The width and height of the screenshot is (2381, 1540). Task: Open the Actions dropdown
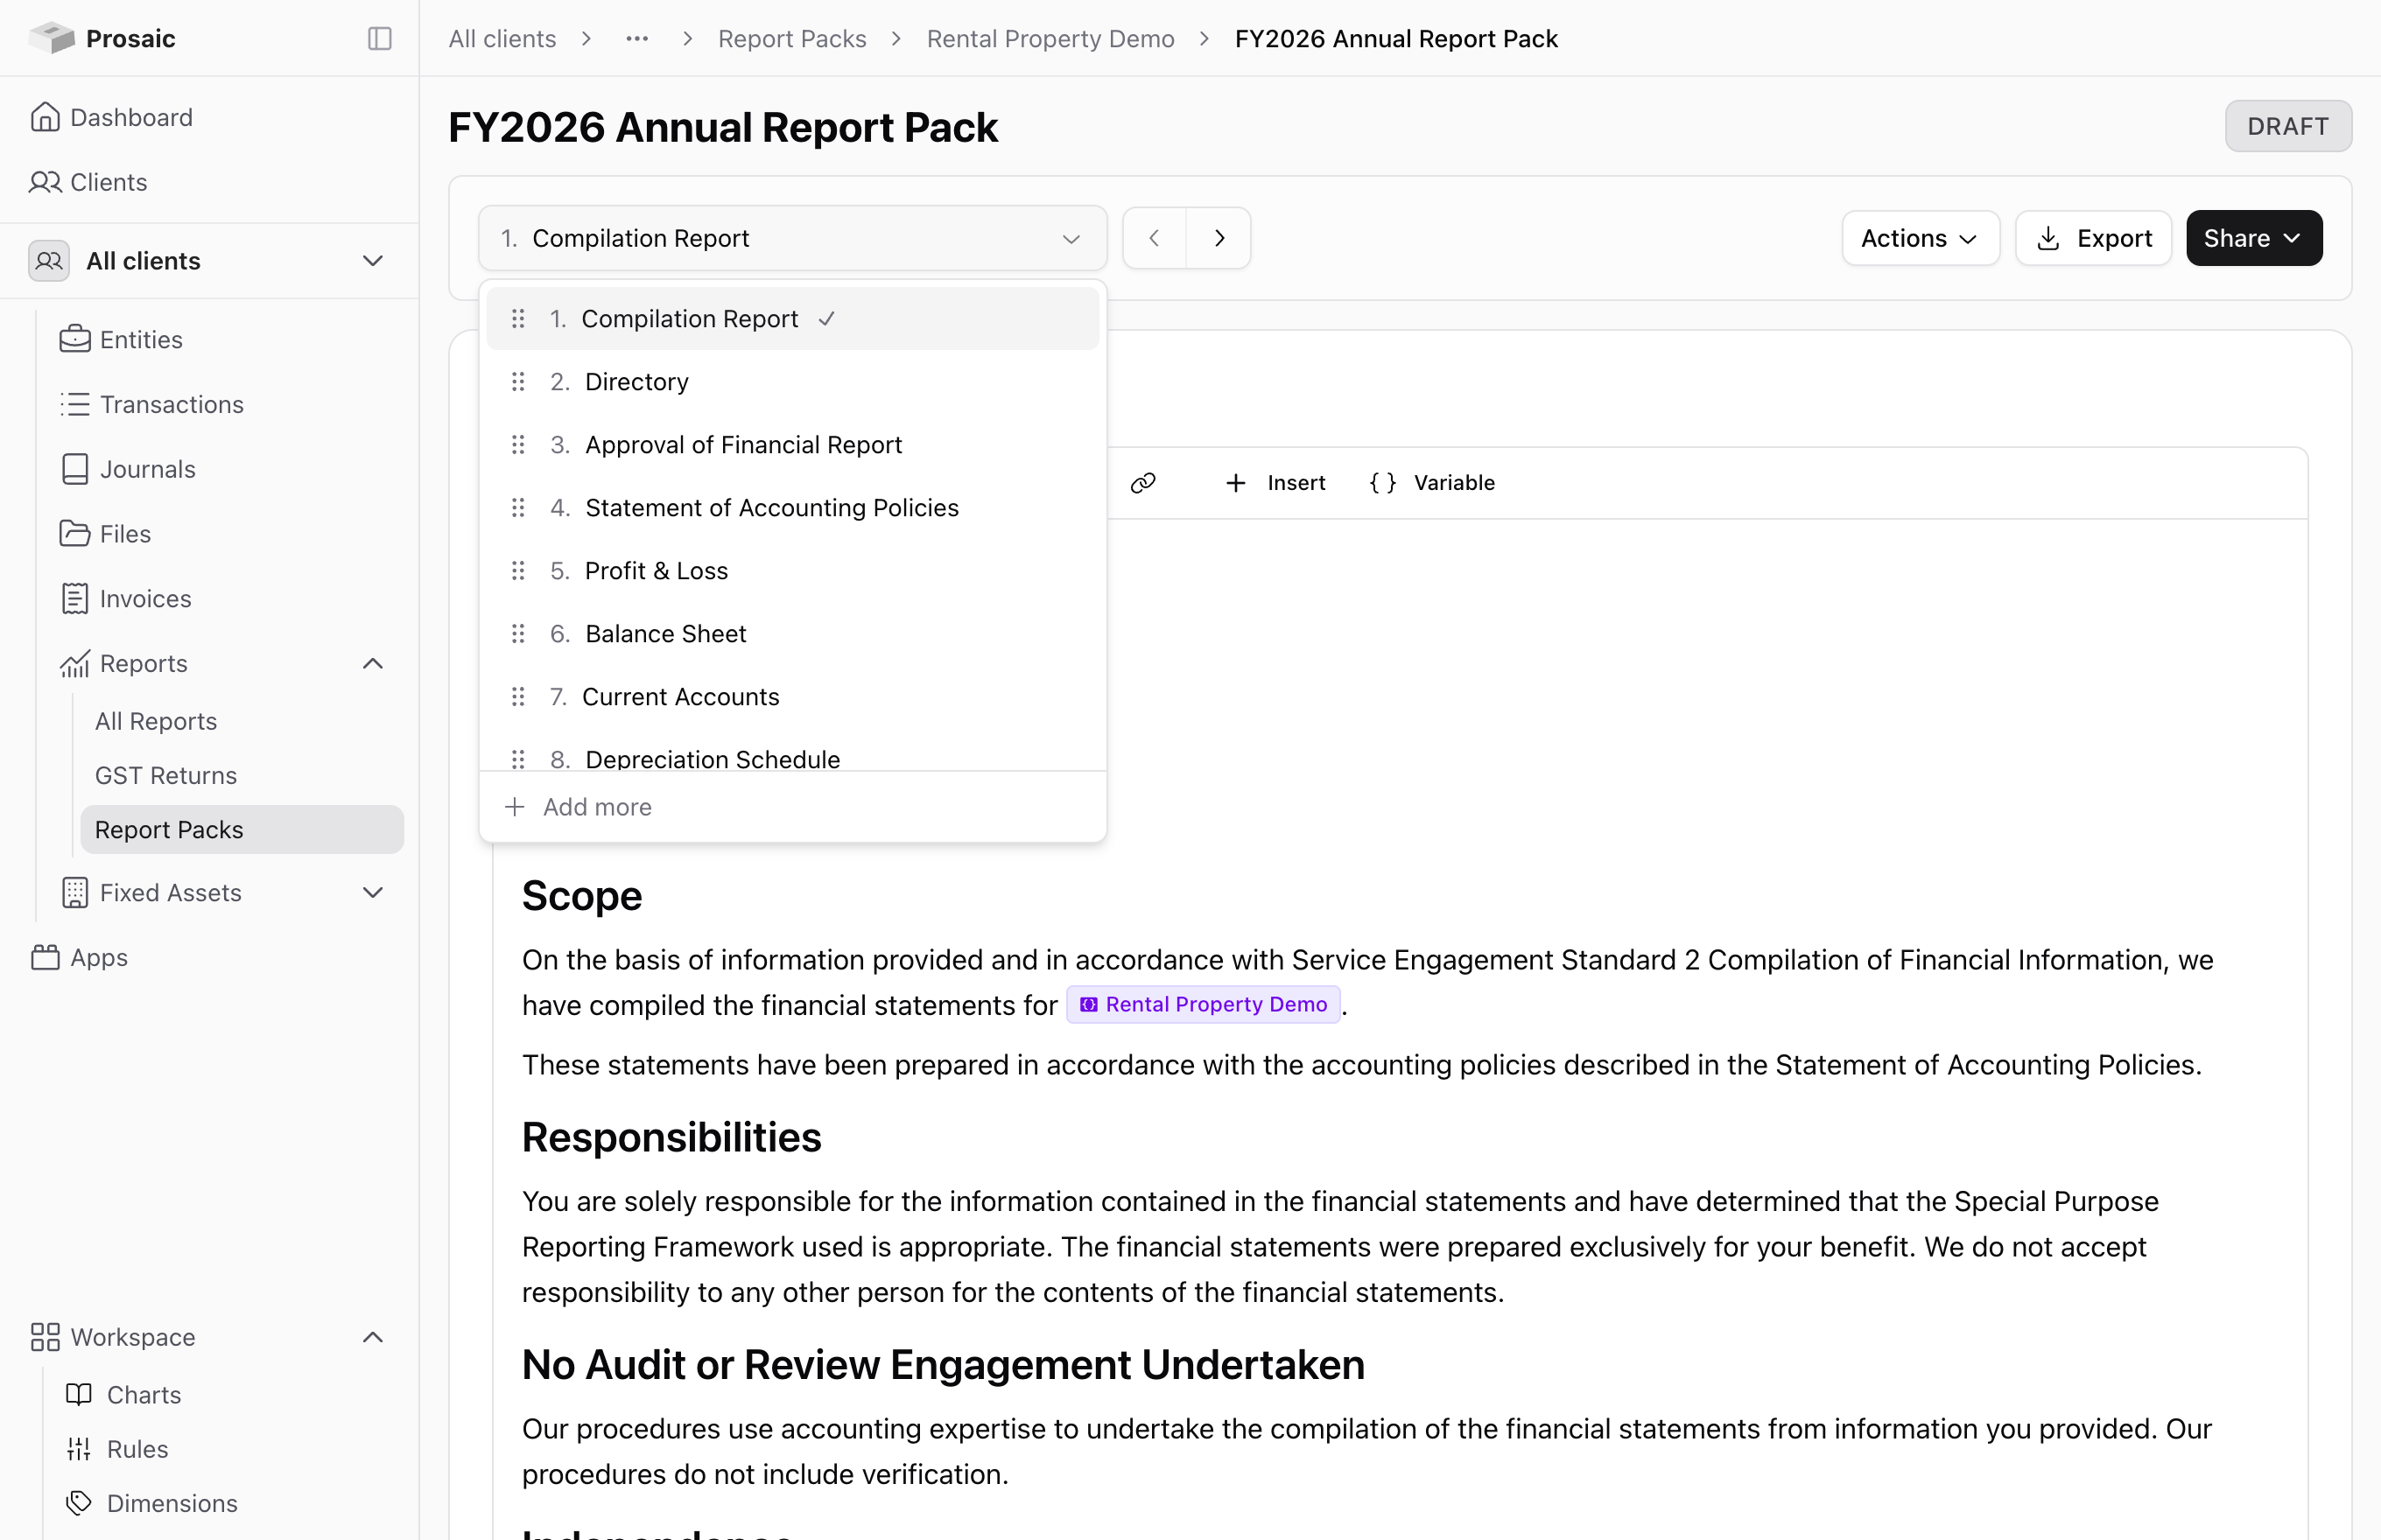pos(1920,238)
